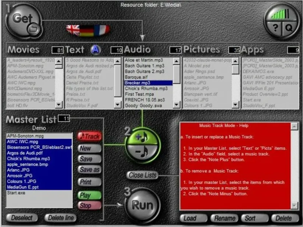Click Pictures list scroll up arrow
This screenshot has width=303, height=227.
tap(235, 61)
